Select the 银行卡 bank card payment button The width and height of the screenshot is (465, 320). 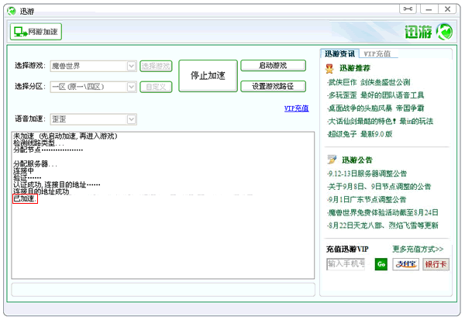coord(436,264)
